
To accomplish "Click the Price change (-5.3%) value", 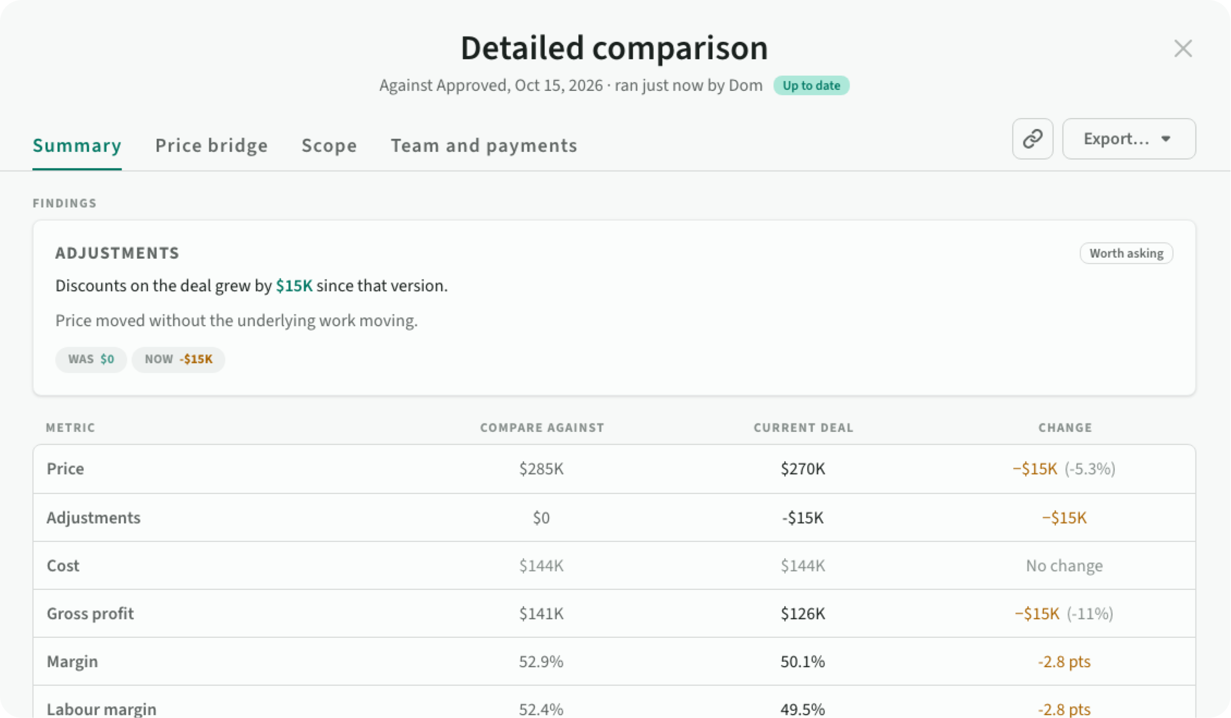I will pyautogui.click(x=1064, y=469).
